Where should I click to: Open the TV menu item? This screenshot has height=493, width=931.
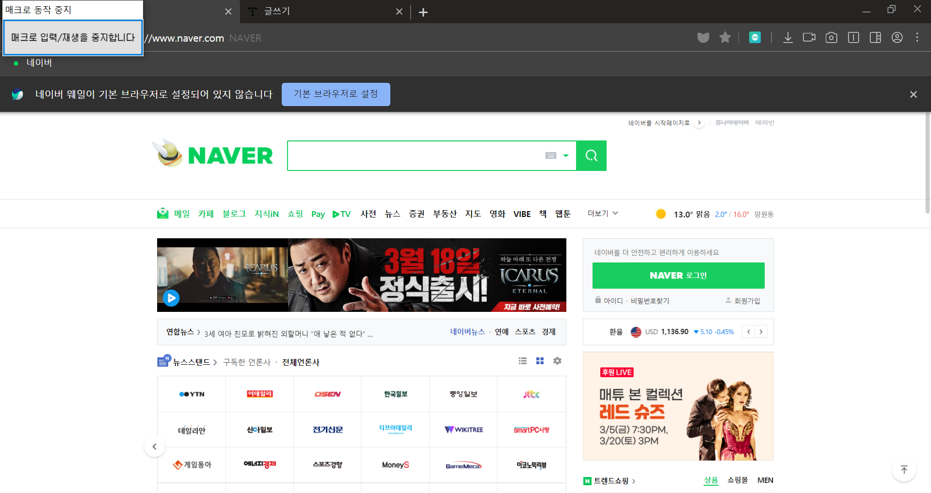tap(341, 214)
